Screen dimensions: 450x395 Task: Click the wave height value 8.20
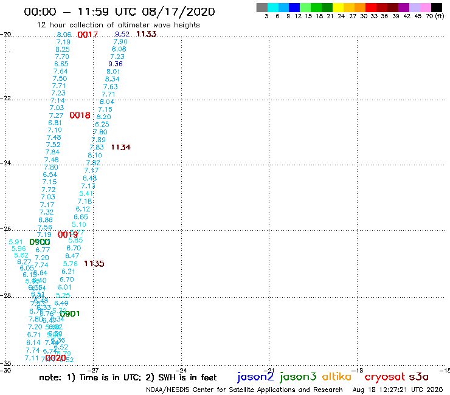(103, 117)
